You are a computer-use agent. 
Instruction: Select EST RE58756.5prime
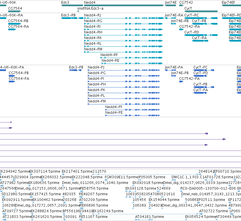tap(94, 188)
